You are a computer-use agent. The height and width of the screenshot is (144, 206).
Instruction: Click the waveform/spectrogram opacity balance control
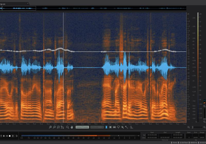(204, 101)
